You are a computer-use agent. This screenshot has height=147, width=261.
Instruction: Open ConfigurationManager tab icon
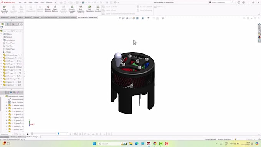click(x=13, y=24)
